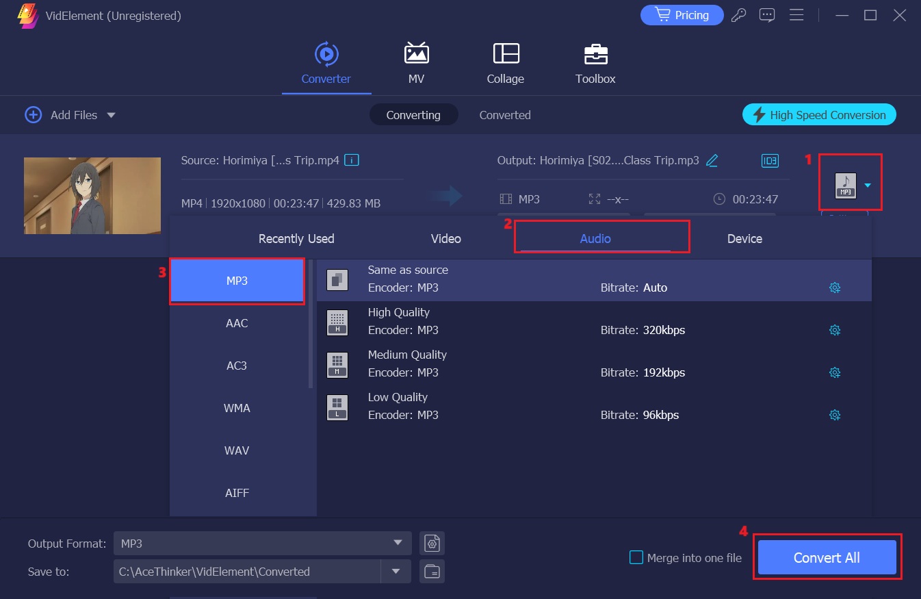Click the register key icon
Viewport: 921px width, 599px height.
pos(738,15)
